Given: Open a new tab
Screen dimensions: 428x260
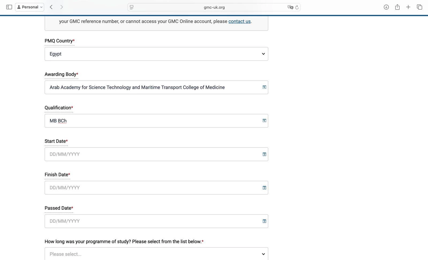Looking at the screenshot, I should click(408, 7).
